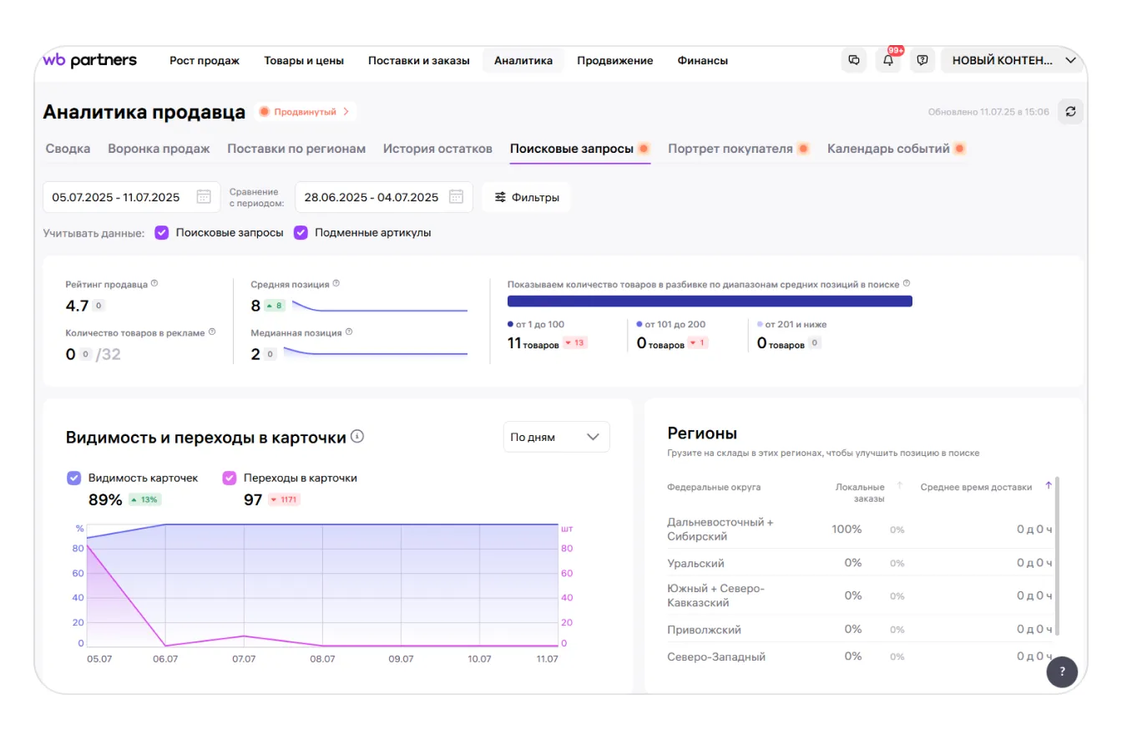Click info icon beside Рейтинг продавца

click(x=154, y=284)
